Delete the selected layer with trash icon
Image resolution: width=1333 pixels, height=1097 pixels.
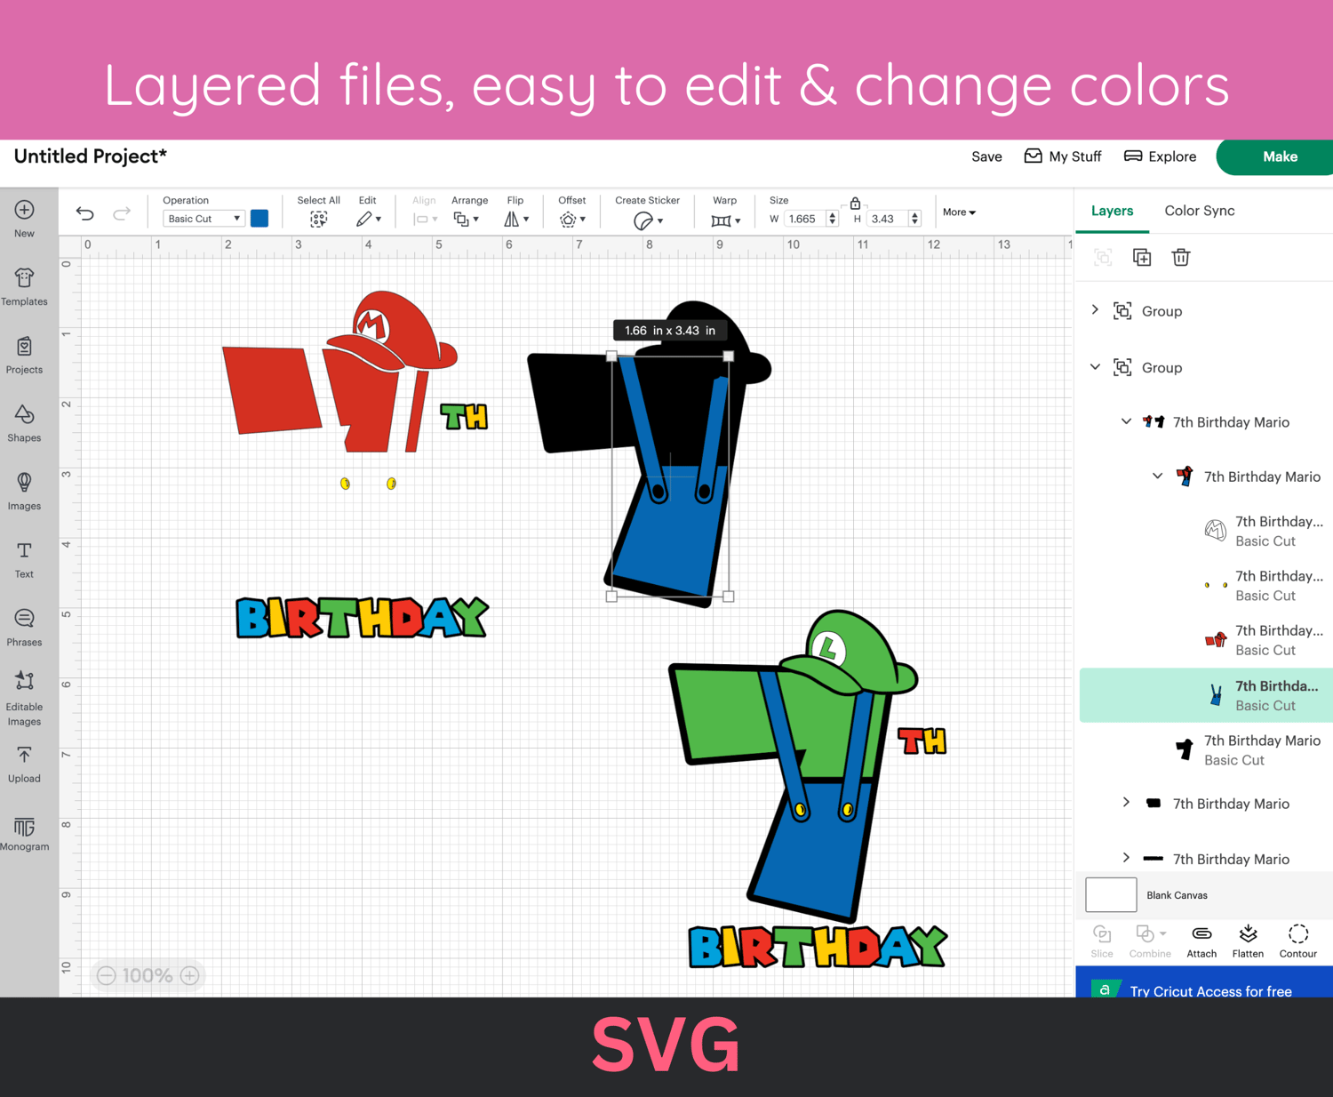point(1181,258)
